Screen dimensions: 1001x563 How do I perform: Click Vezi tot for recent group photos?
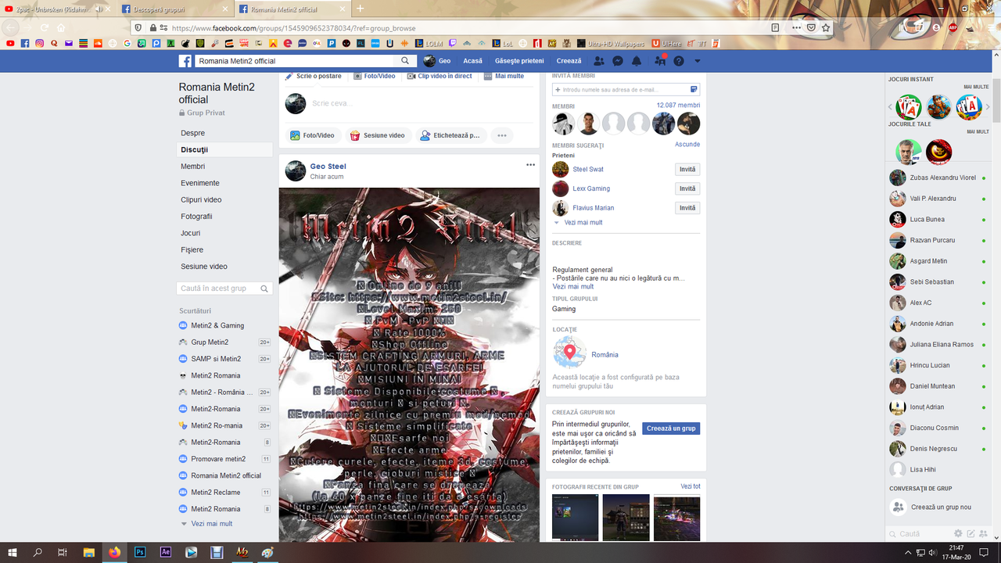(x=691, y=486)
